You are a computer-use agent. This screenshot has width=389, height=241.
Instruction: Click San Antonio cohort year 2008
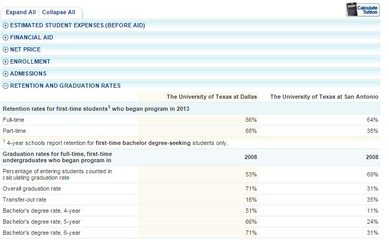coord(372,158)
